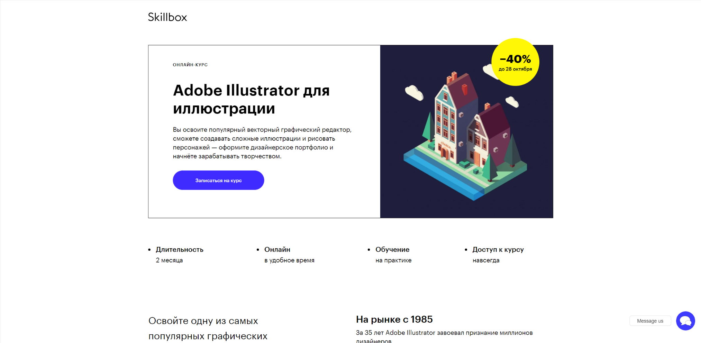This screenshot has width=701, height=343.
Task: Click the 'ОНЛАЙН-КУРС' label
Action: click(190, 65)
